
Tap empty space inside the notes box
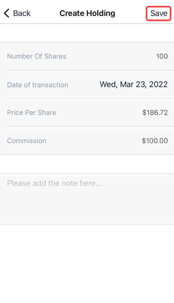coord(87,207)
